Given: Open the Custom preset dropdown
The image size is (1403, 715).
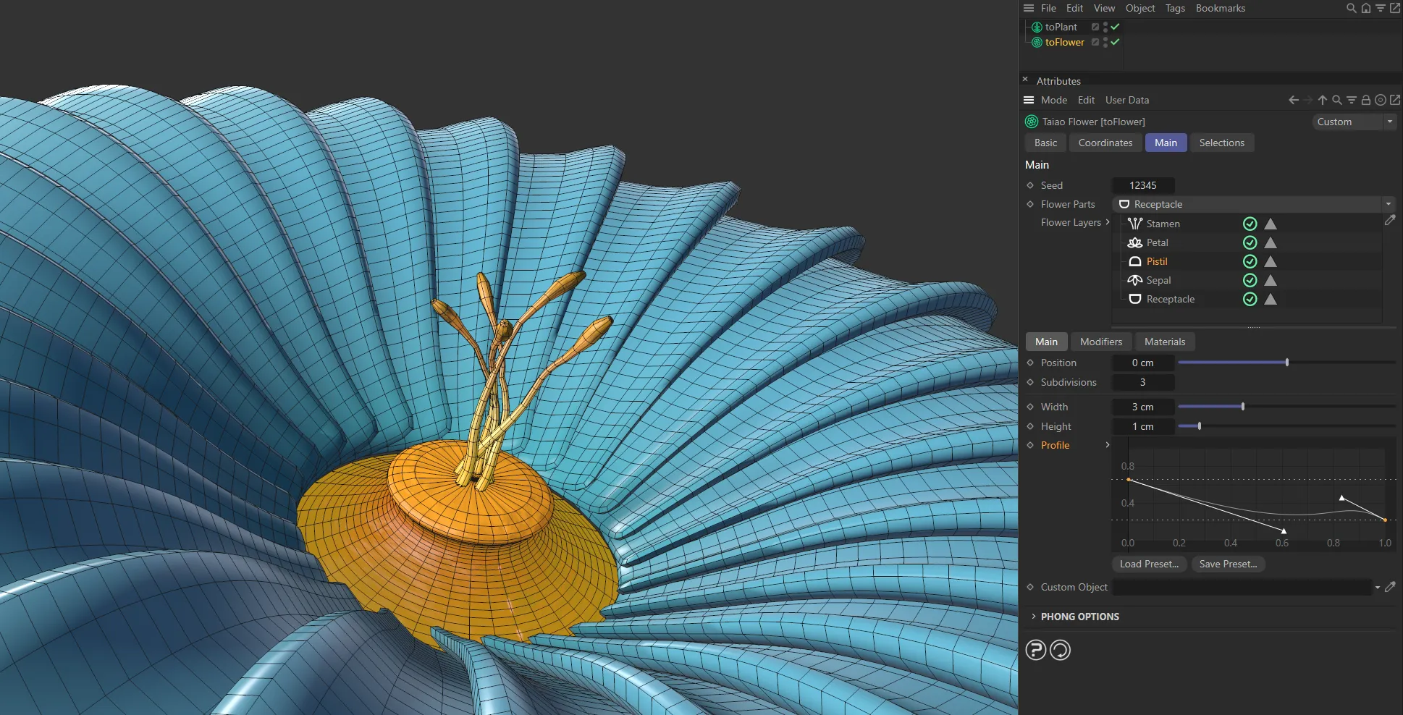Looking at the screenshot, I should click(1391, 122).
